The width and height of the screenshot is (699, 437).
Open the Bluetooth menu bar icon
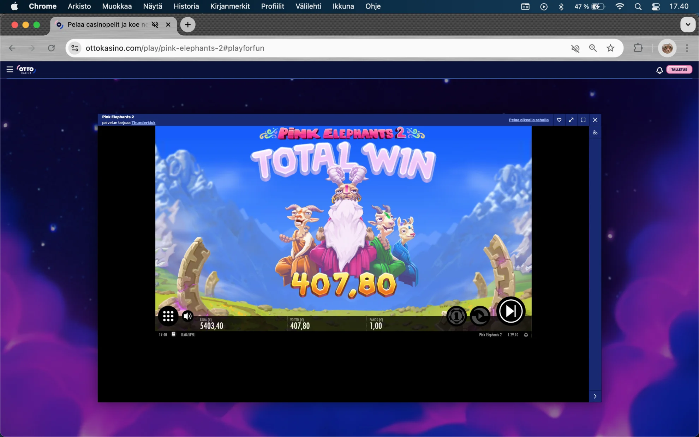[561, 6]
